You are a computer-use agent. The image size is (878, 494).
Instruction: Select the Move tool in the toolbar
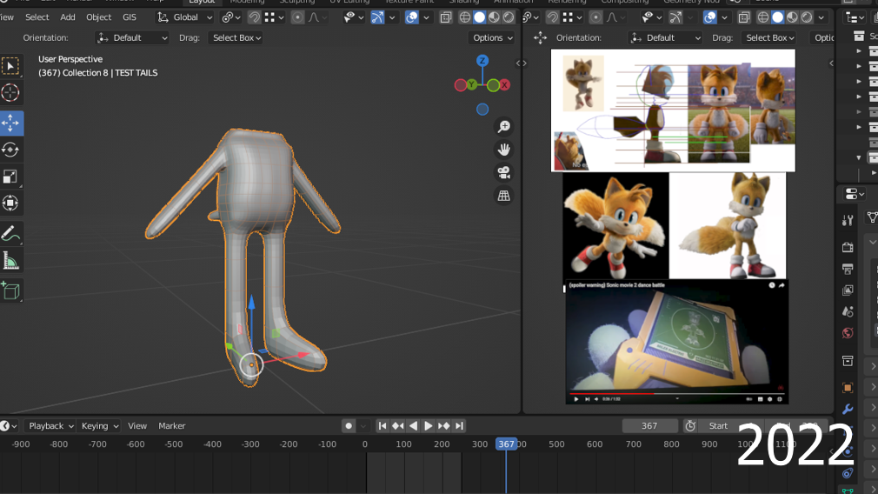10,123
